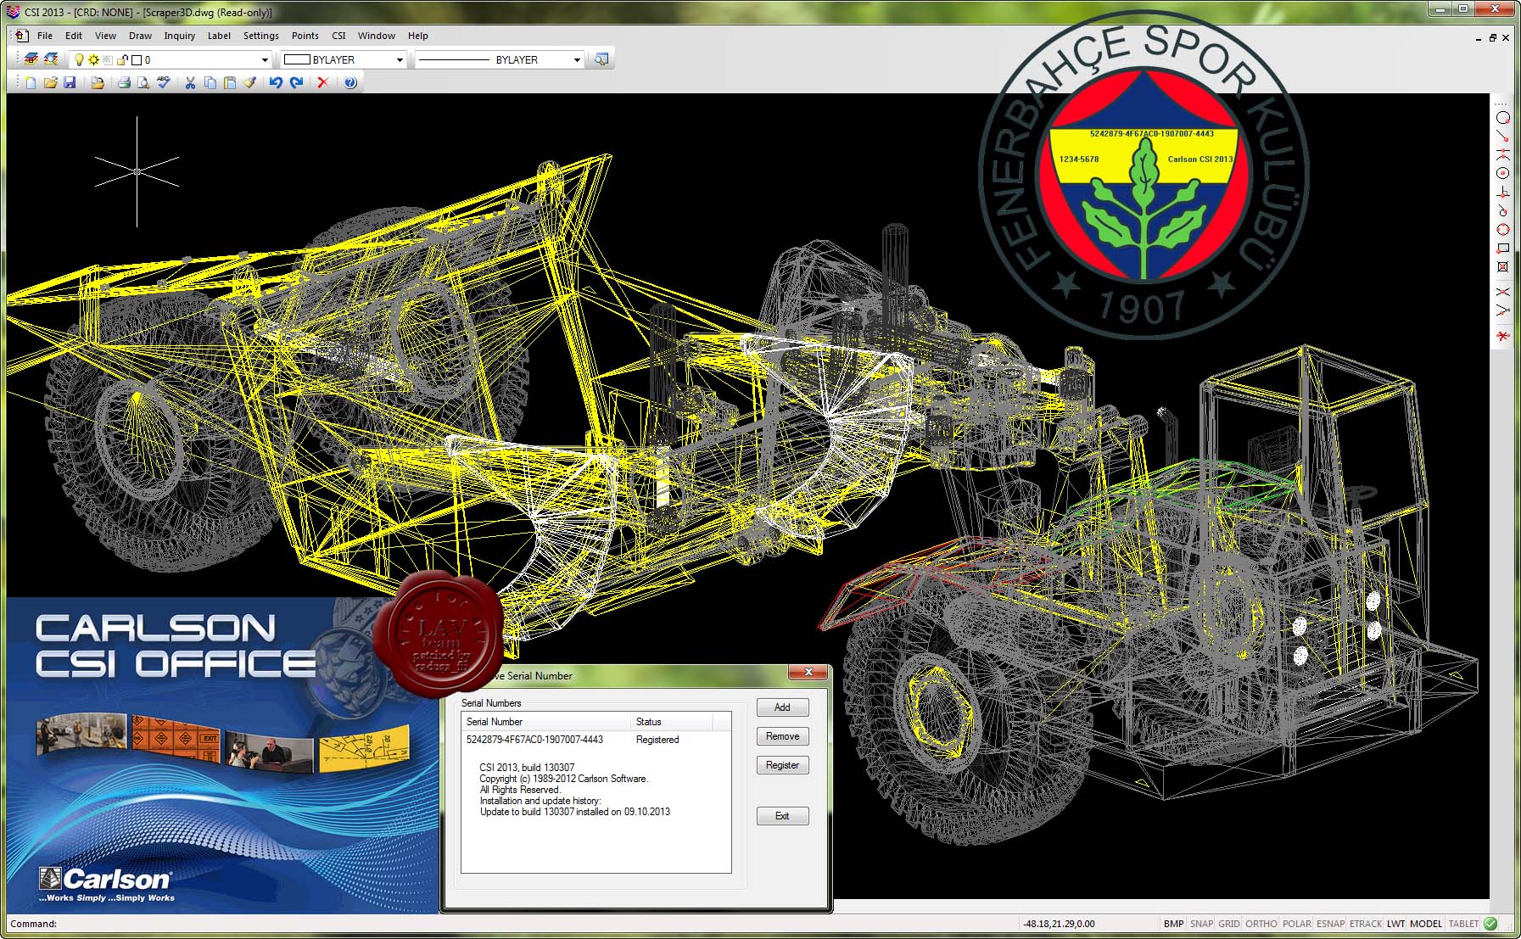The width and height of the screenshot is (1521, 939).
Task: Open the linetype BYLAYER dropdown
Action: (577, 59)
